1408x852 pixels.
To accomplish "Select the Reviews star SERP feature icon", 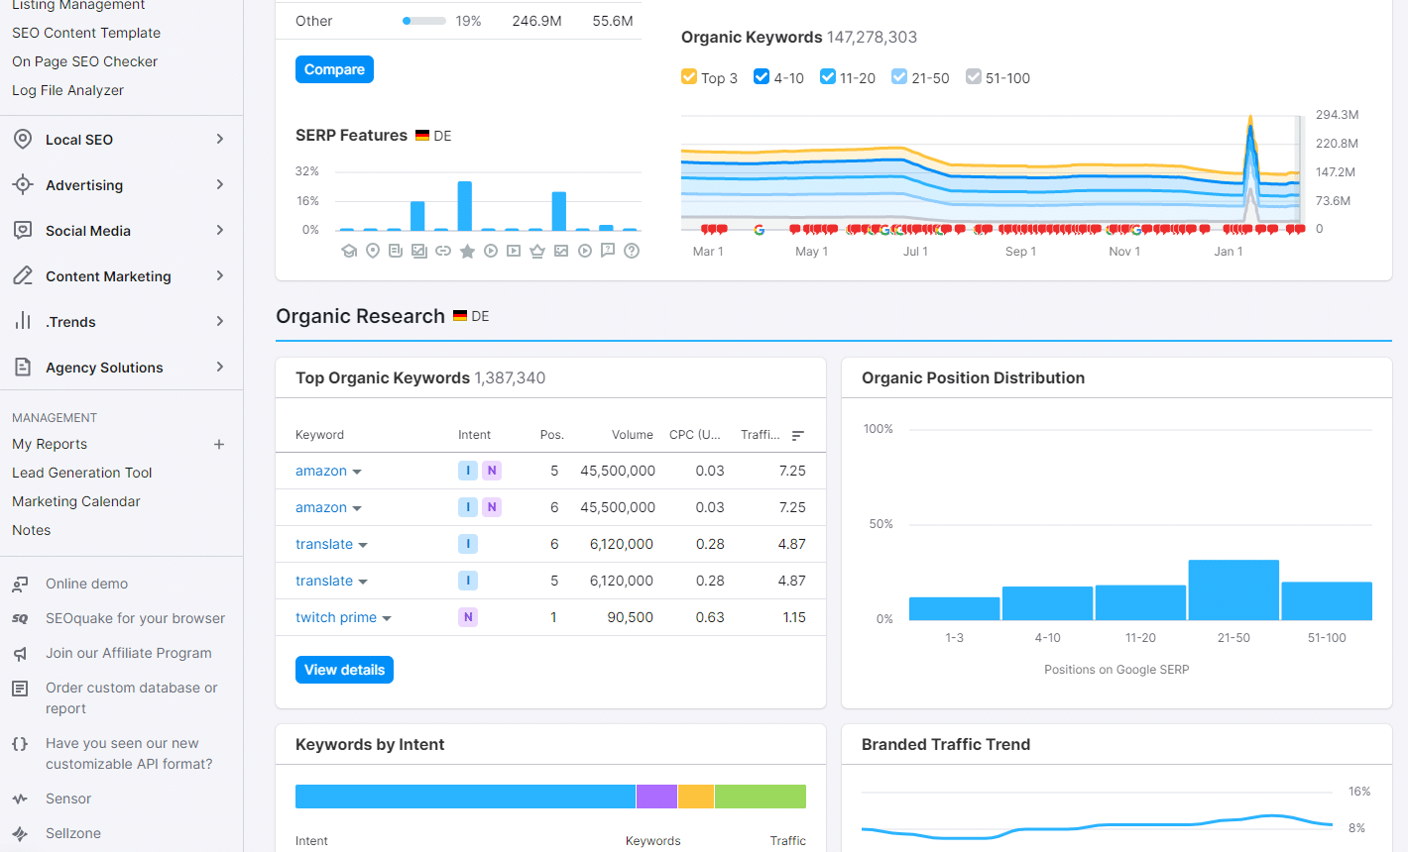I will tap(467, 252).
